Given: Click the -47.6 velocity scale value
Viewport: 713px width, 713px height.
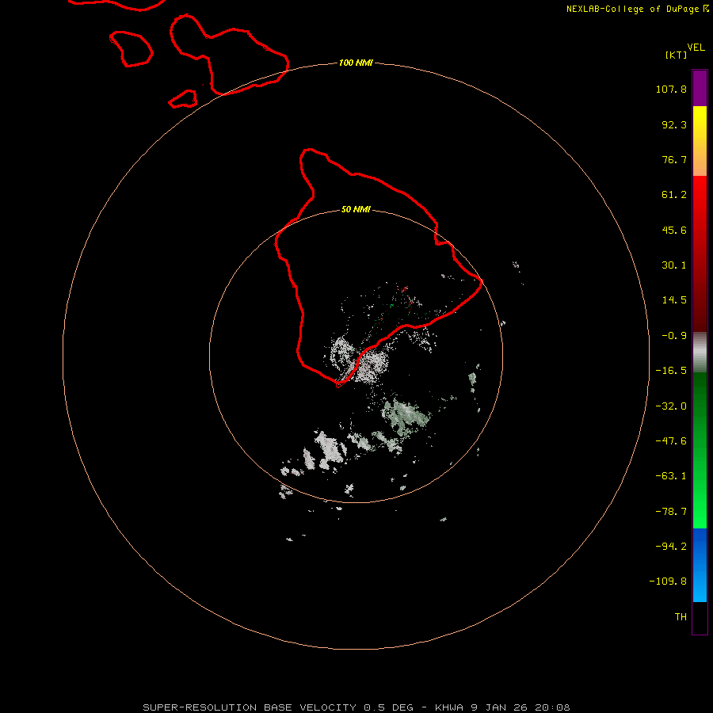Looking at the screenshot, I should point(671,441).
